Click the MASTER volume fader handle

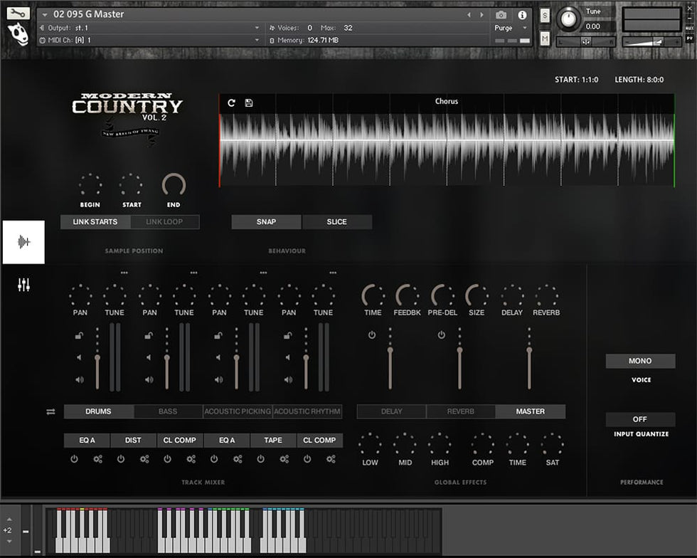pos(529,350)
